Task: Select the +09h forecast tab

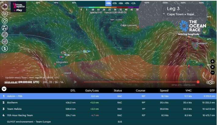Action: pos(127,3)
